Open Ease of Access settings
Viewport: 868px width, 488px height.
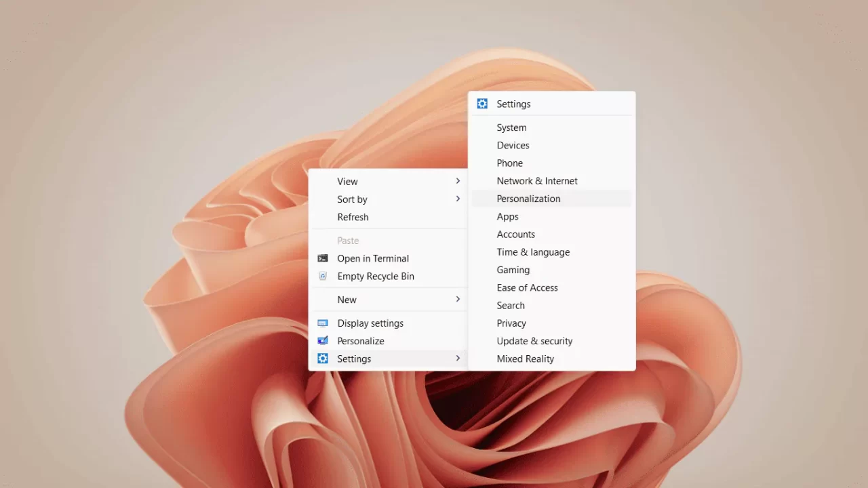[527, 287]
